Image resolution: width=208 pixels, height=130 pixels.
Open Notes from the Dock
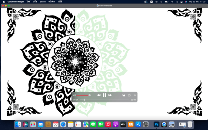pyautogui.click(x=71, y=124)
